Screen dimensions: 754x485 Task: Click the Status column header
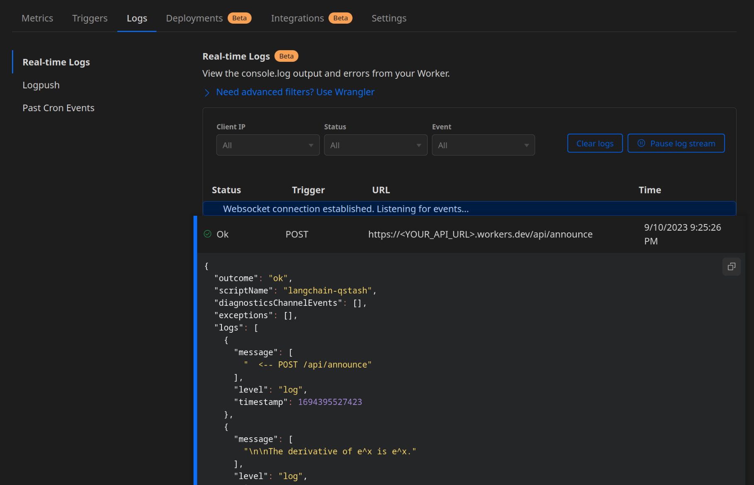click(226, 190)
